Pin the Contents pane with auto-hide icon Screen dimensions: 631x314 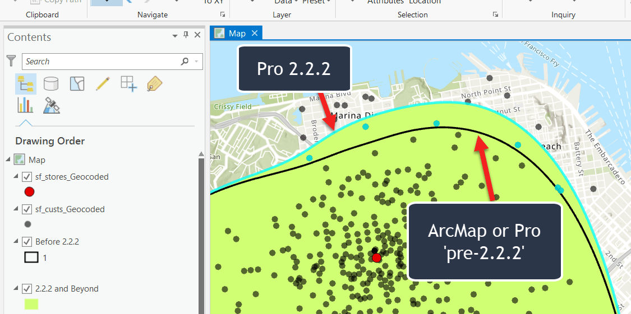pyautogui.click(x=186, y=35)
